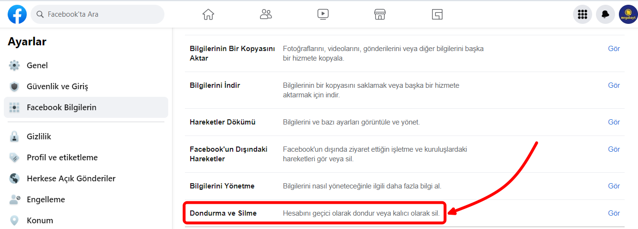Click Gör for Hareketler Dökümü
The height and width of the screenshot is (229, 638).
(614, 122)
